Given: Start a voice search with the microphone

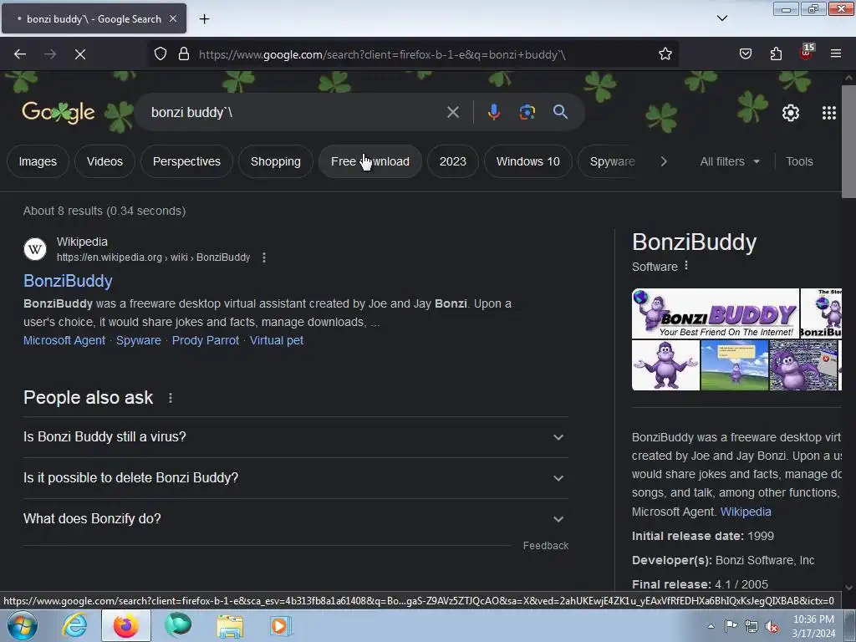Looking at the screenshot, I should pyautogui.click(x=493, y=113).
